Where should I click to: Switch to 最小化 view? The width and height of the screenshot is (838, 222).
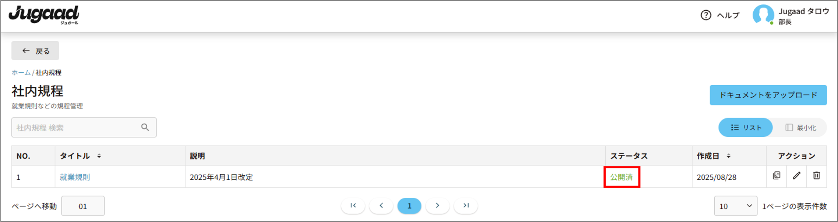800,128
